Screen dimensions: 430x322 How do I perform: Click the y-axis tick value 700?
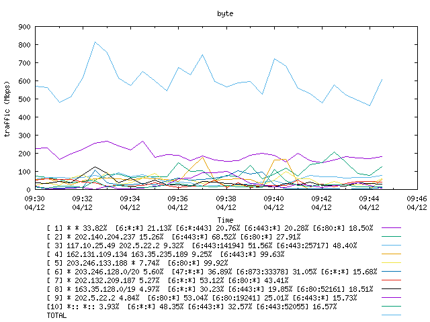[24, 63]
